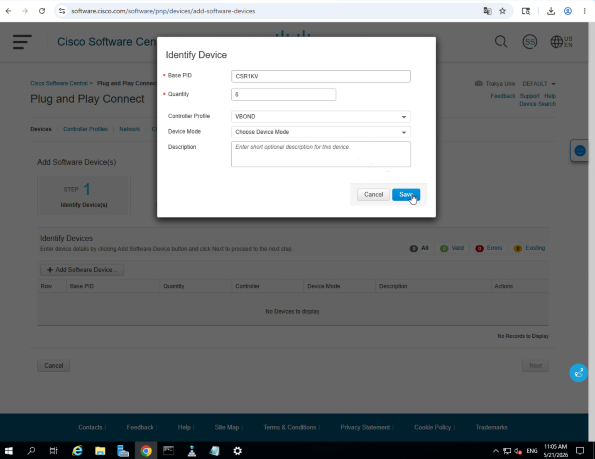Open the command prompt taskbar icon

(169, 451)
